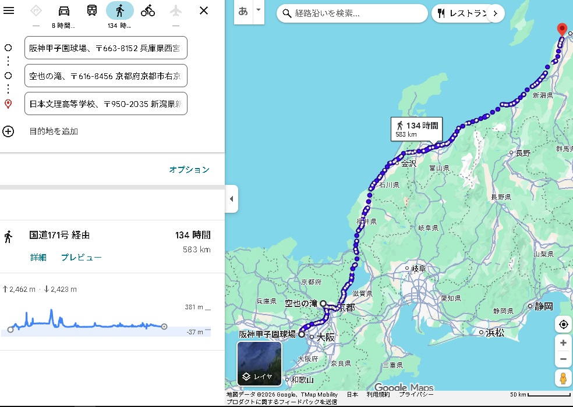The width and height of the screenshot is (573, 407).
Task: Select walking travel mode tab
Action: click(x=120, y=10)
